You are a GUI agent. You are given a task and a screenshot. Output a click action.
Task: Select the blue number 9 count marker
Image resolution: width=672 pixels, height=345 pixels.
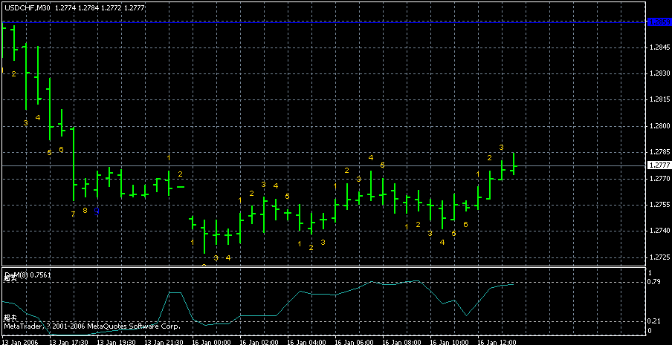pyautogui.click(x=97, y=211)
